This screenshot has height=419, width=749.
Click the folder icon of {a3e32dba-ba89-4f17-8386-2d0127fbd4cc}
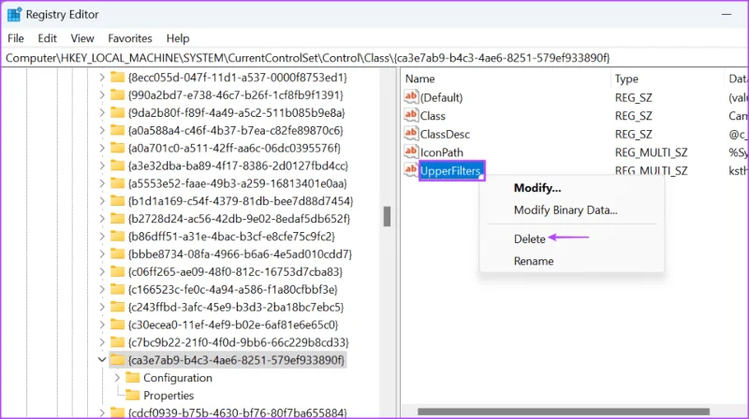pyautogui.click(x=117, y=166)
